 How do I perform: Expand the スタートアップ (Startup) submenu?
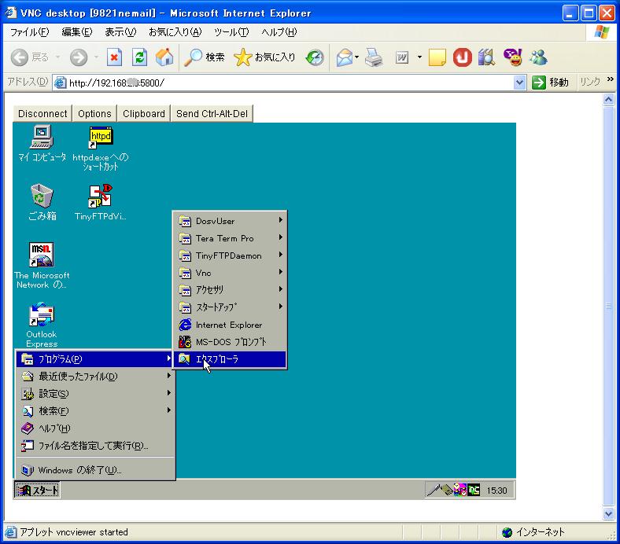click(x=230, y=307)
